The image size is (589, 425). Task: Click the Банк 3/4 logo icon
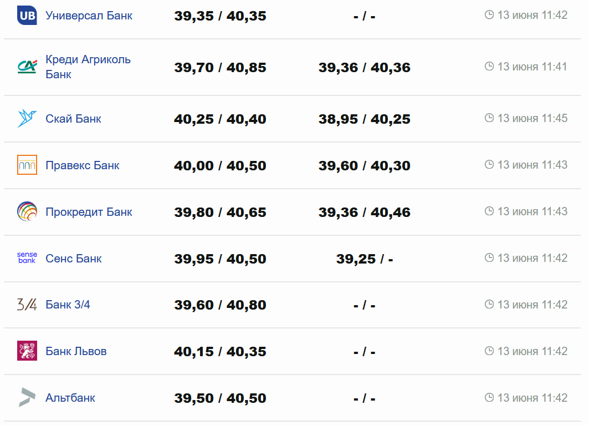click(x=27, y=305)
